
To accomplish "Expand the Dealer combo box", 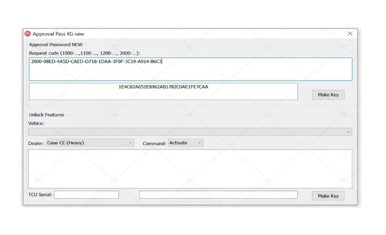I will pyautogui.click(x=90, y=143).
